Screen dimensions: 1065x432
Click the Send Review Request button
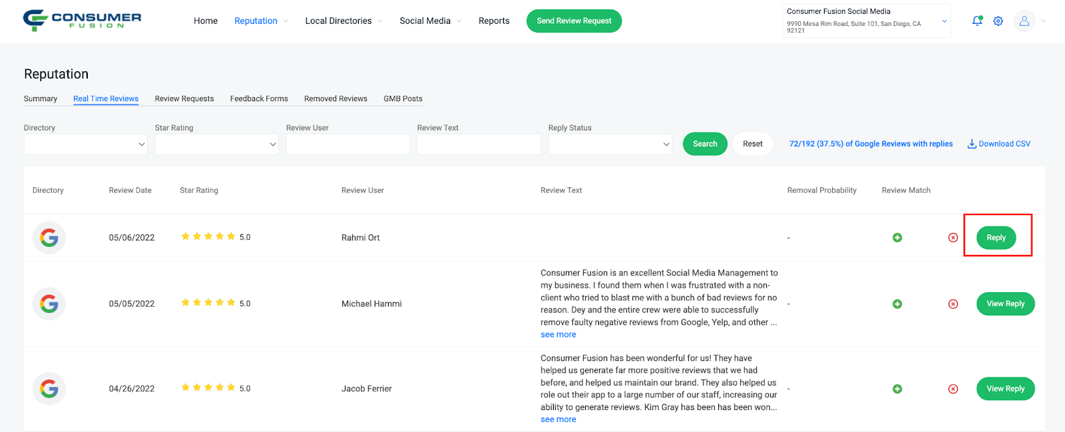[x=574, y=21]
